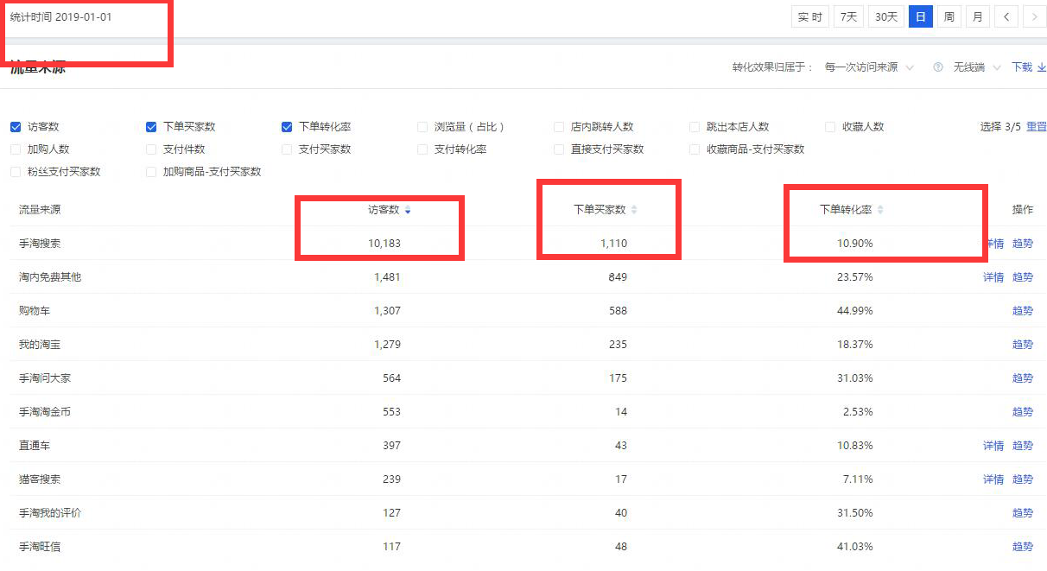The width and height of the screenshot is (1047, 571).
Task: Select the 周 period tab
Action: (949, 16)
